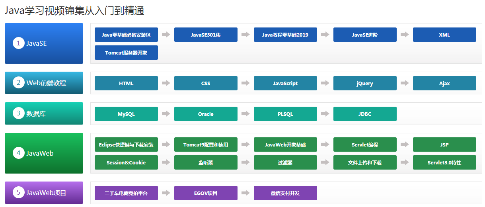Open Eclipse快捷键与下载安装 tutorial
Image resolution: width=485 pixels, height=207 pixels.
[x=126, y=145]
